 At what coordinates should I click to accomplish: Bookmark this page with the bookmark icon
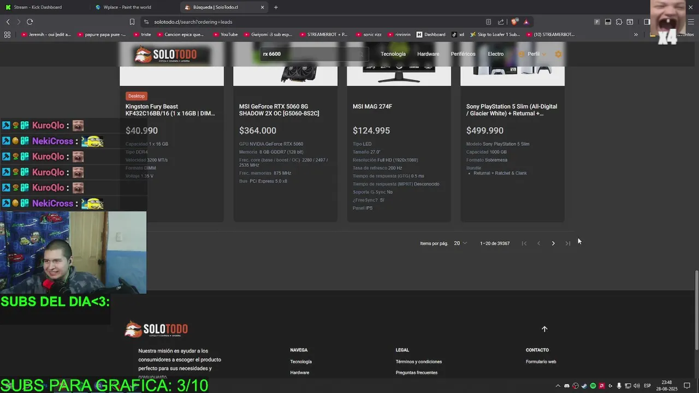tap(132, 22)
